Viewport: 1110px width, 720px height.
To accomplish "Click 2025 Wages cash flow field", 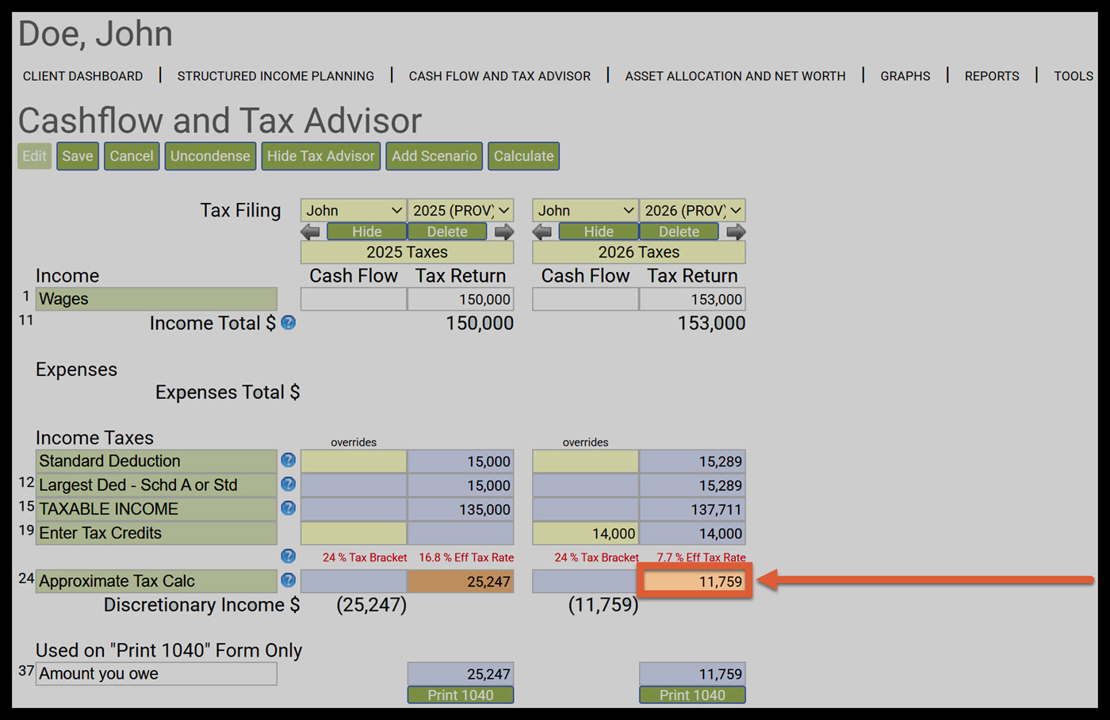I will 354,299.
